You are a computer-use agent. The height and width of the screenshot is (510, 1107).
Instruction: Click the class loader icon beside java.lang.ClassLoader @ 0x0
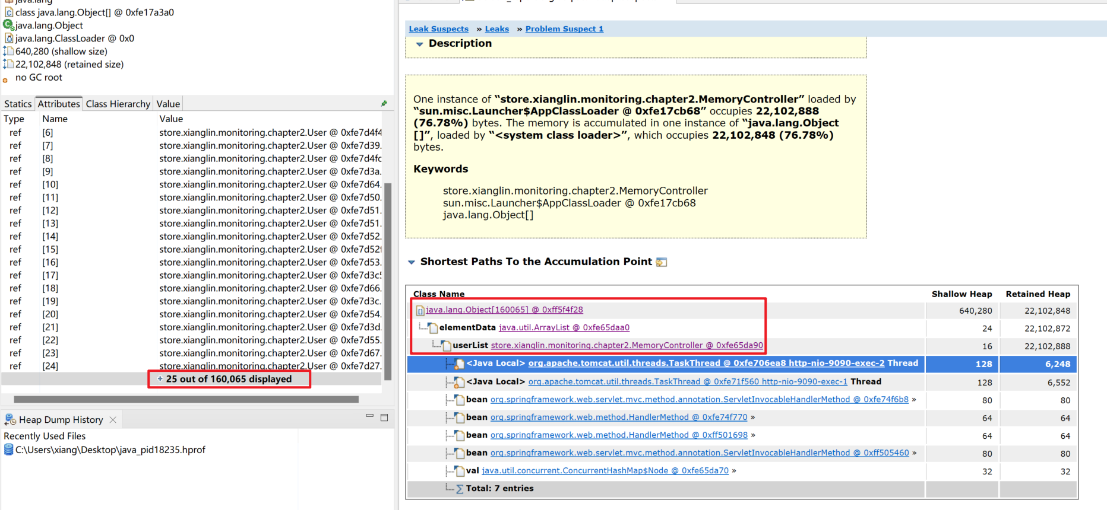tap(8, 38)
